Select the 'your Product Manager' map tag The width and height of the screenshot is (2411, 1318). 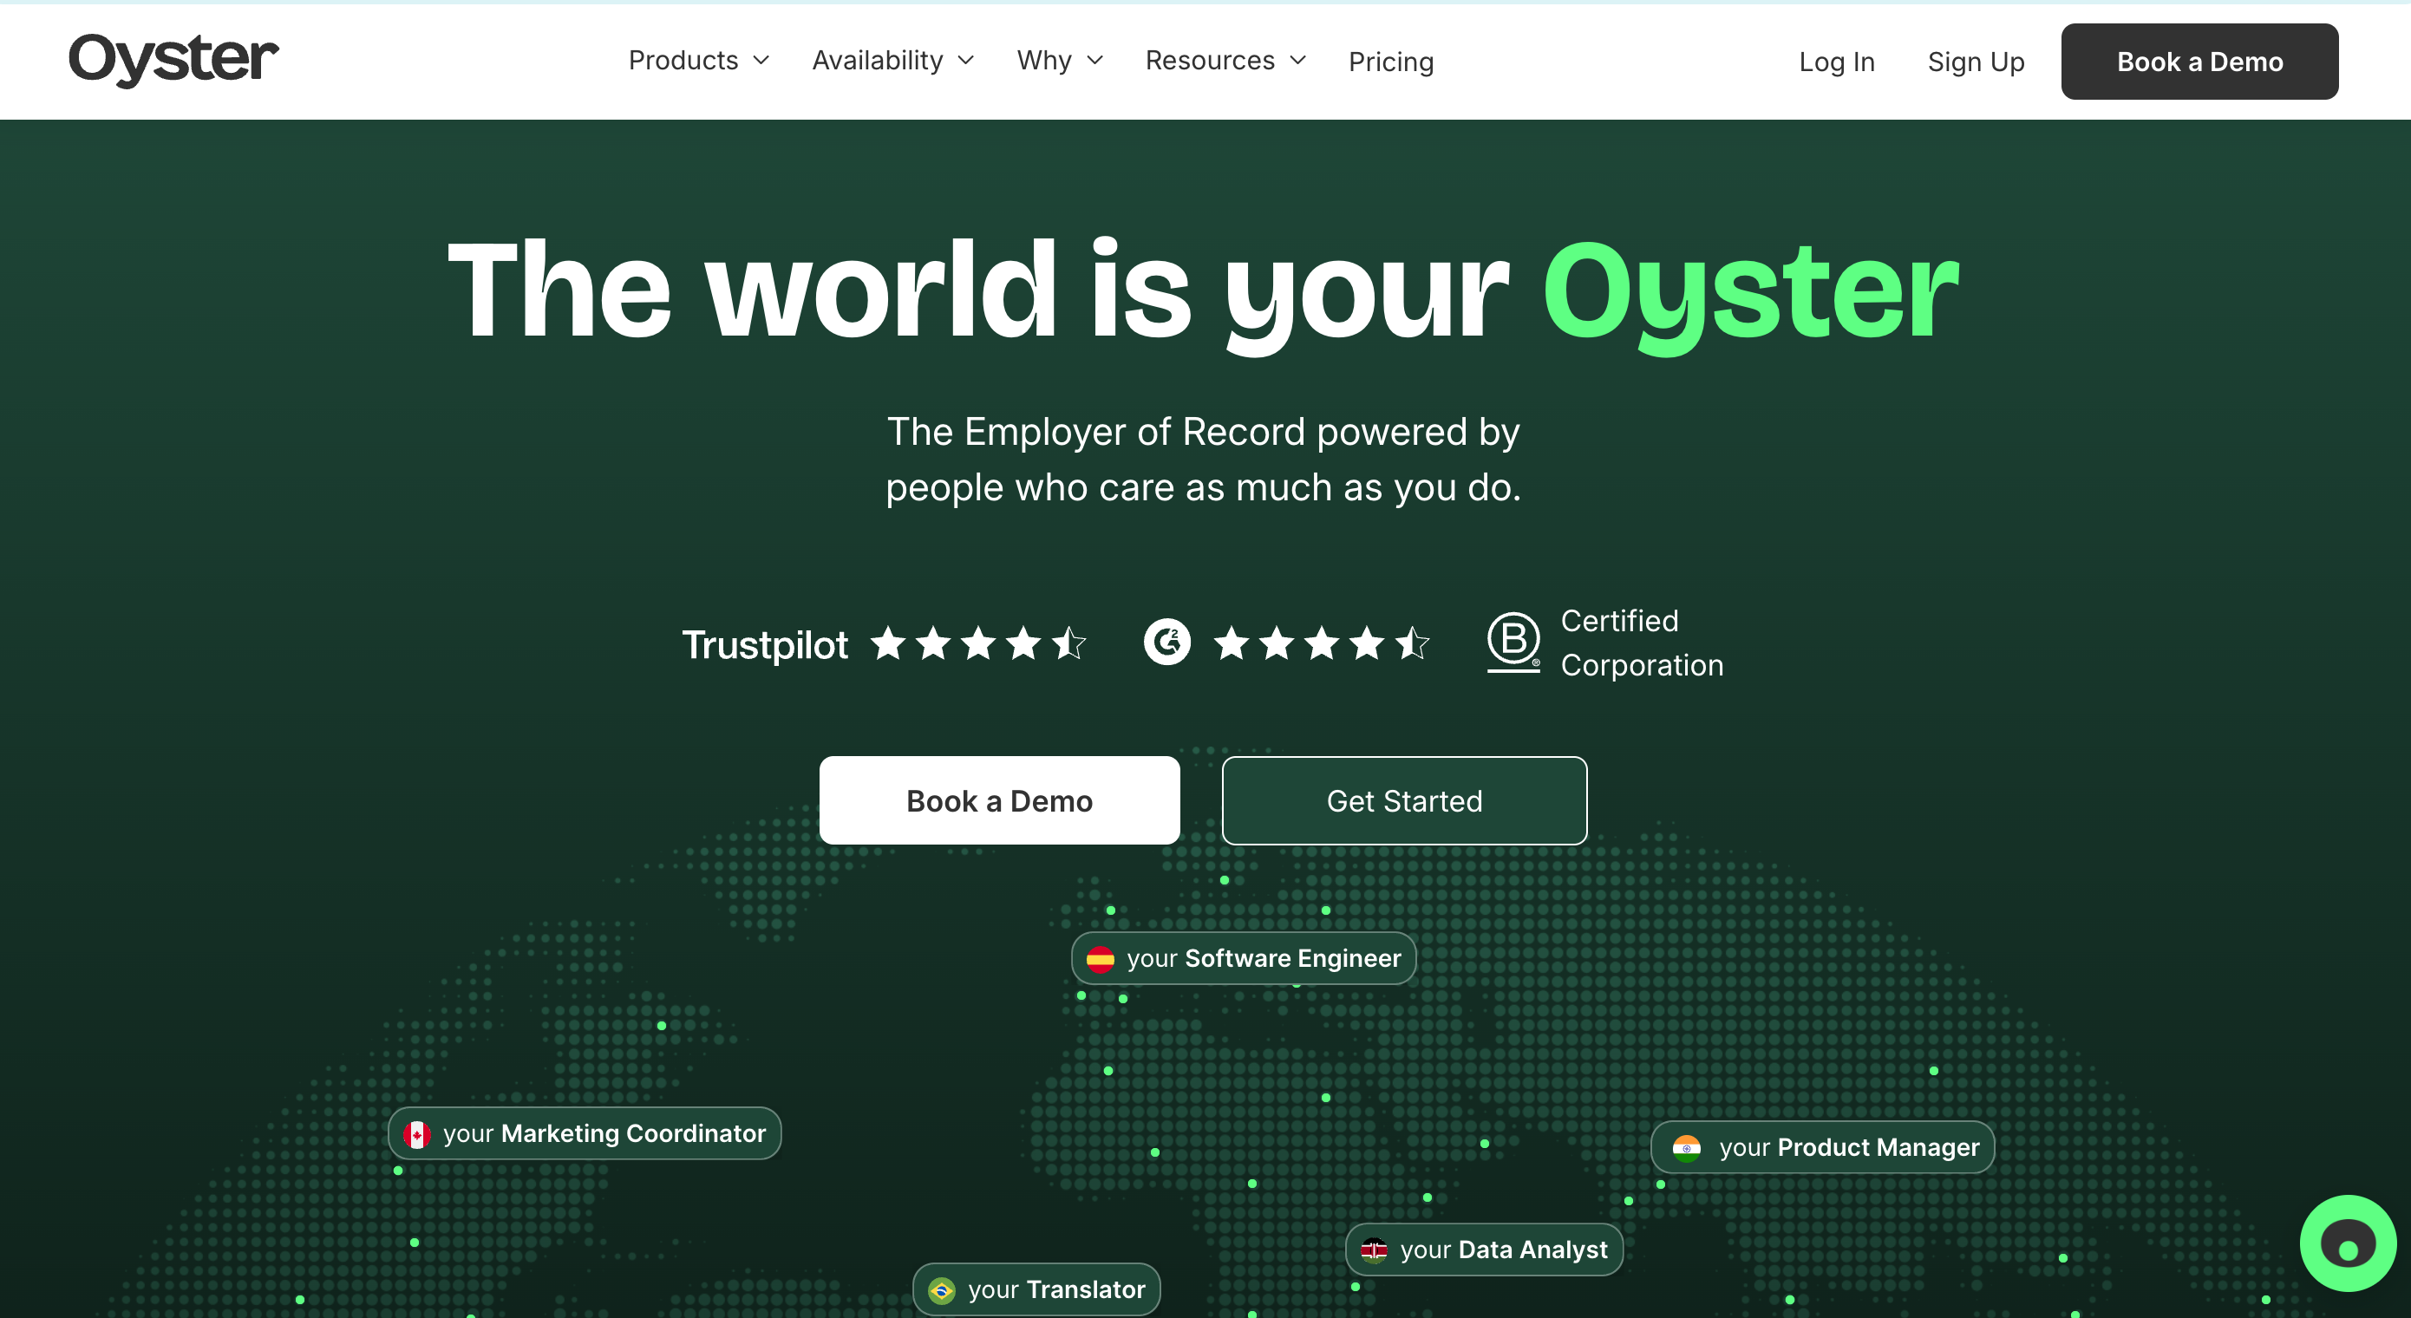click(x=1822, y=1148)
